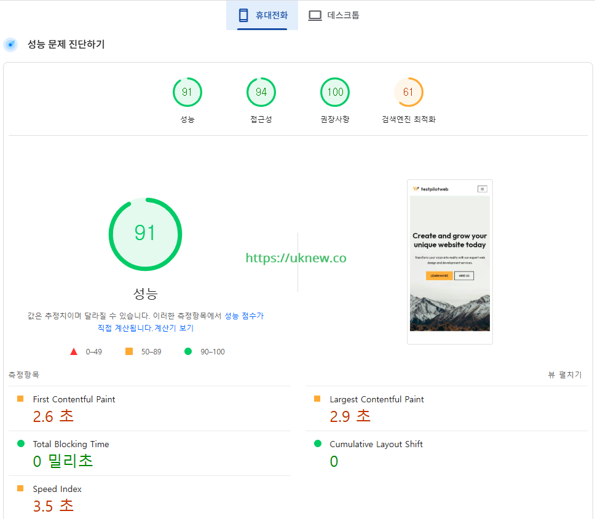Click the green dot in the 90–100 legend
595x519 pixels.
pyautogui.click(x=188, y=351)
